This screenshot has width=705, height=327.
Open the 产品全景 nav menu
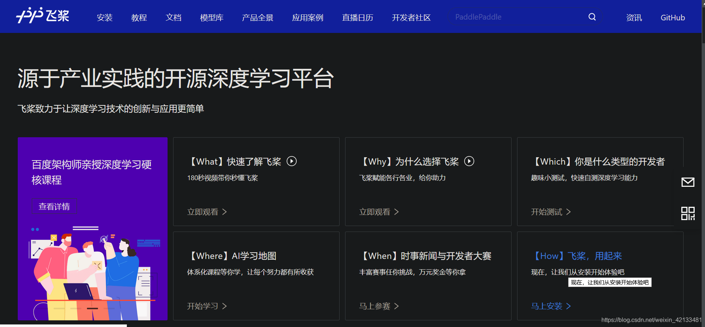(x=257, y=17)
